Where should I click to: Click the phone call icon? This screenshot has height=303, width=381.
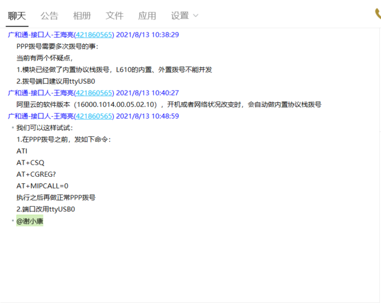(x=378, y=13)
